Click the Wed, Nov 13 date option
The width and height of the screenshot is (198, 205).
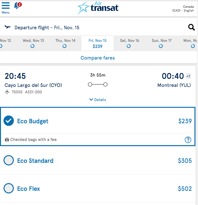(33, 43)
